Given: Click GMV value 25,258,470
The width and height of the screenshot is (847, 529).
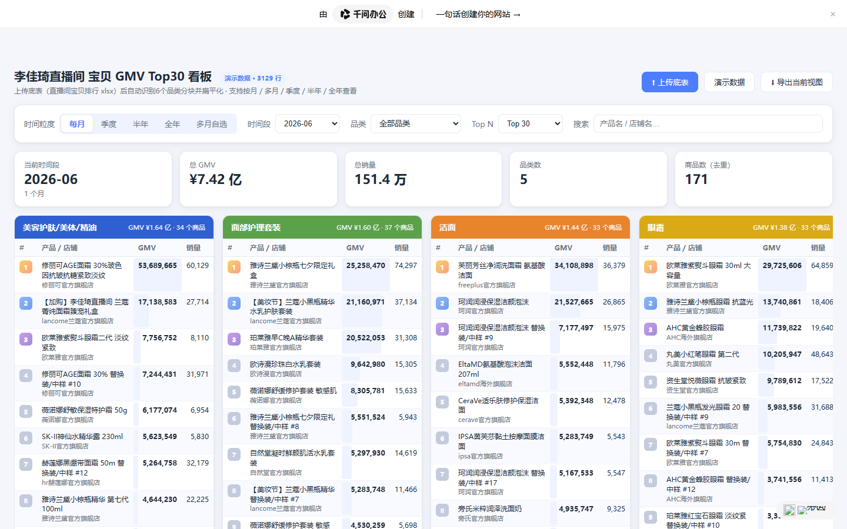Looking at the screenshot, I should click(366, 266).
